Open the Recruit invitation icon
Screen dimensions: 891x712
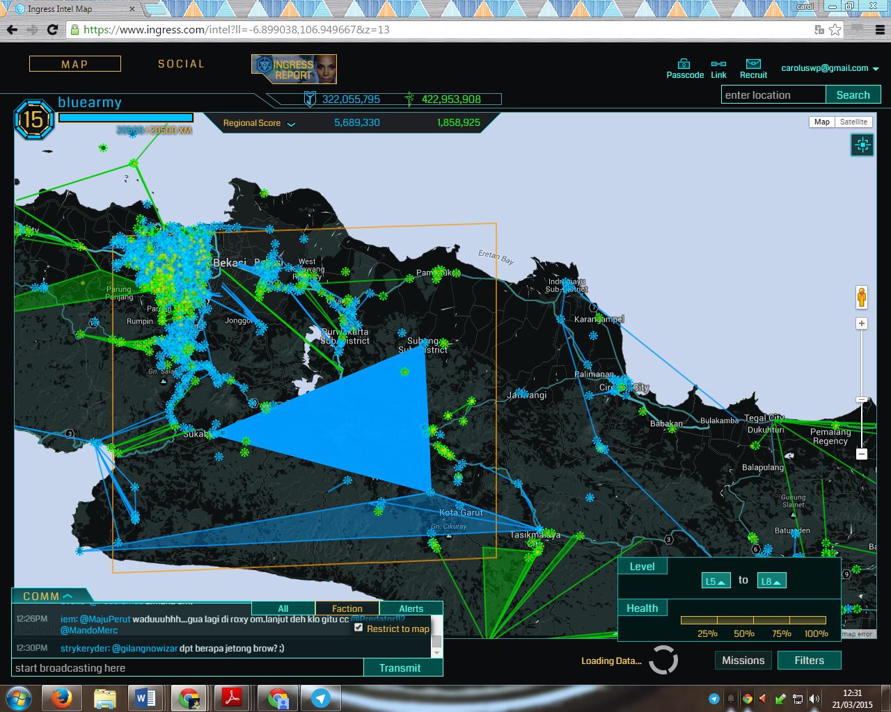(x=753, y=64)
